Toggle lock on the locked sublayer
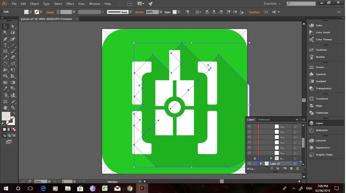Image resolution: width=346 pixels, height=193 pixels. pos(255,158)
